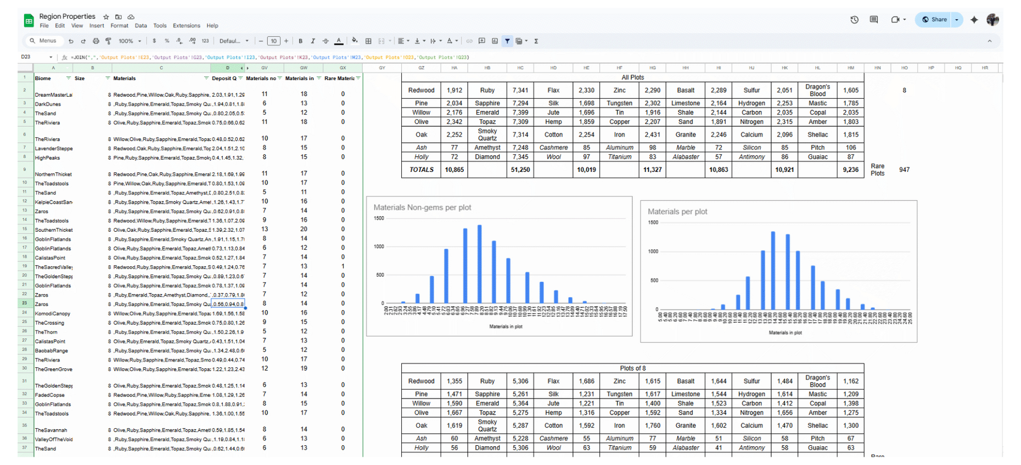Click the font size input field

273,41
